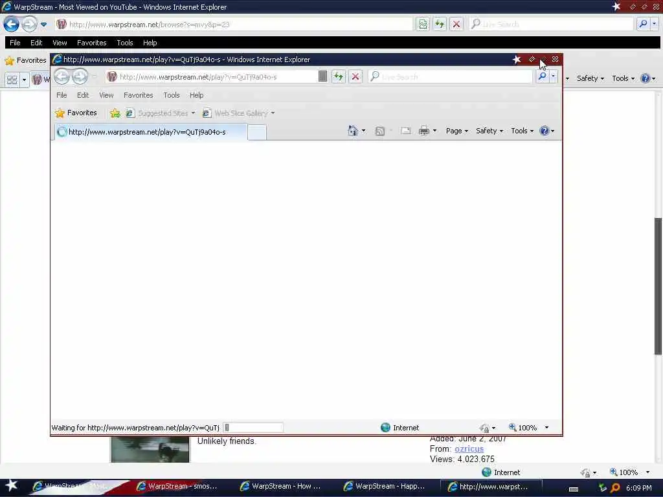Open Tools dropdown in main window command bar
Screen dimensions: 663x497
[624, 78]
